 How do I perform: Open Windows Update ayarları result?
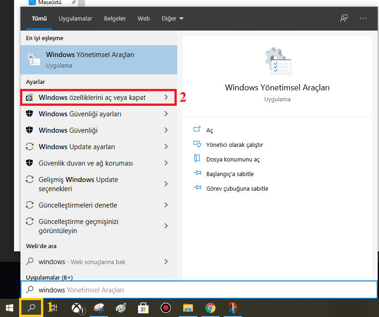pyautogui.click(x=99, y=147)
